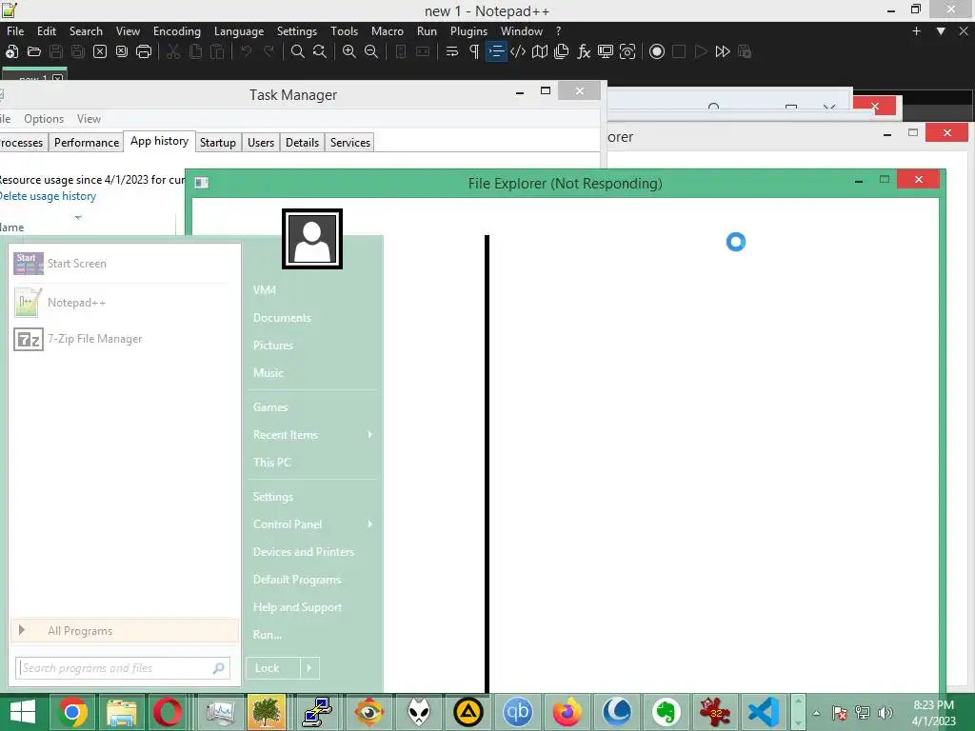Open File menu in Notepad++
The image size is (975, 731).
click(15, 31)
